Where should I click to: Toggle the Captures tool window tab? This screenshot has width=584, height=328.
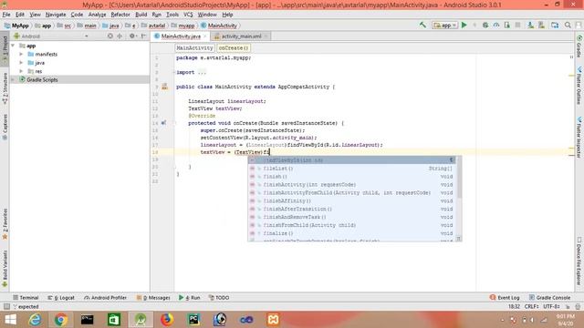pos(5,127)
